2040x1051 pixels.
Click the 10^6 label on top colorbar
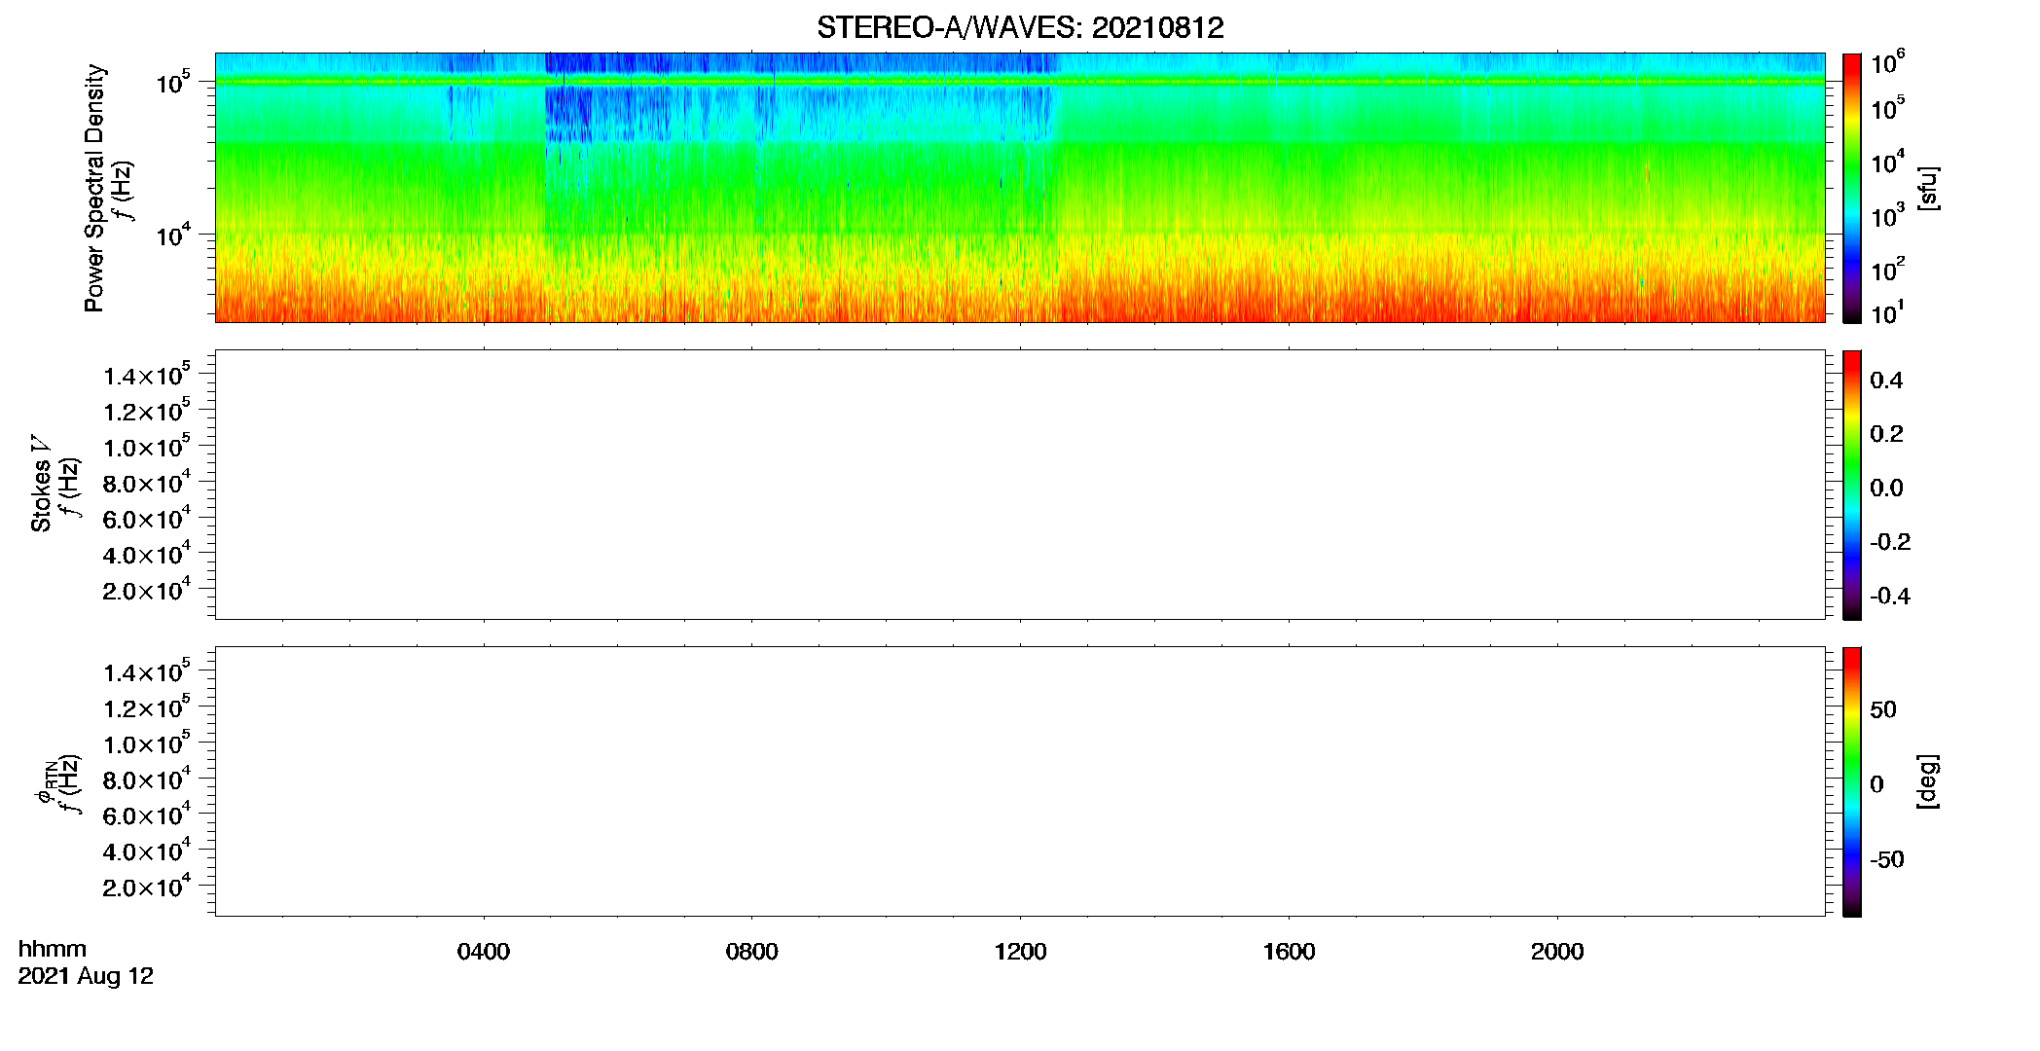point(1887,62)
